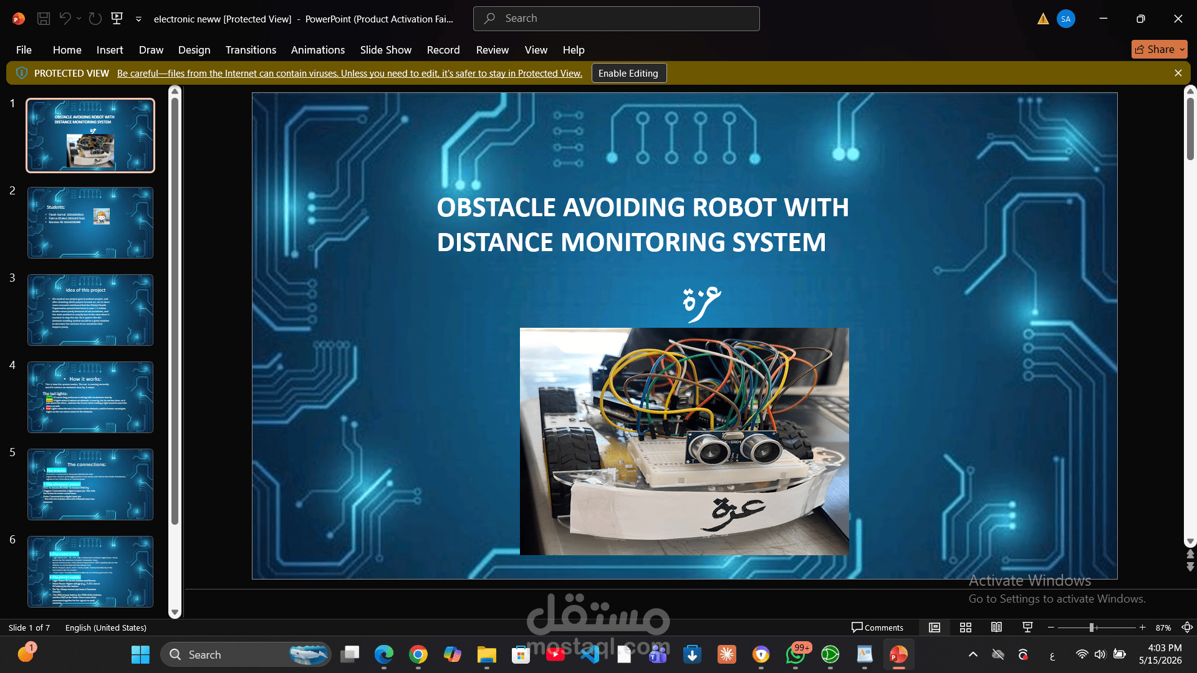Click the activation warning triangle icon
The image size is (1197, 673).
click(1043, 19)
